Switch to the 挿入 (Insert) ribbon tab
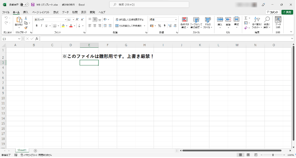This screenshot has width=296, height=158. [x=25, y=12]
